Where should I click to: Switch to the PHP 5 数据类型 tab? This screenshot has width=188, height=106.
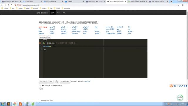[137, 2]
